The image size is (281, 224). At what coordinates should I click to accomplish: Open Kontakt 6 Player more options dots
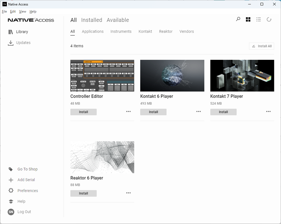coord(198,111)
